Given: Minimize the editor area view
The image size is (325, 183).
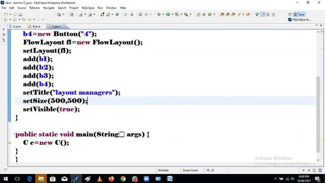Looking at the screenshot, I should pyautogui.click(x=317, y=25).
